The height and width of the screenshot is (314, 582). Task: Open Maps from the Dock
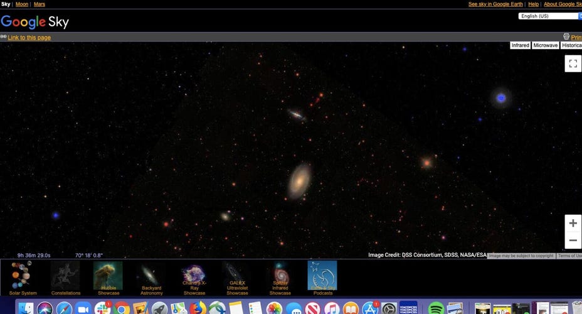[x=179, y=308]
